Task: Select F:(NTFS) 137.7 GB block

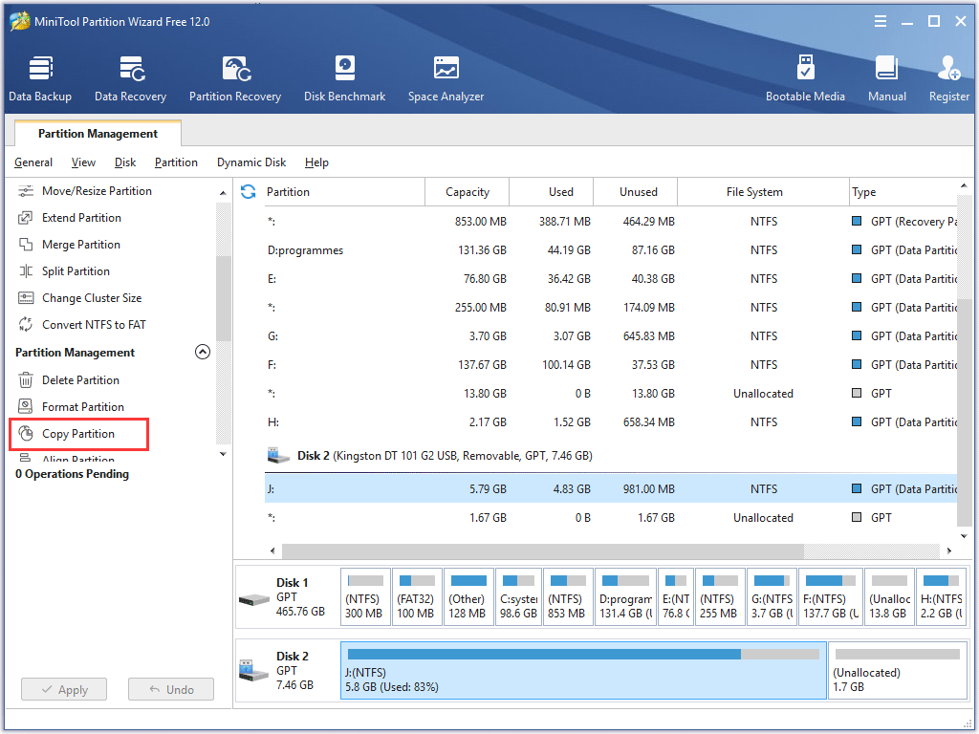Action: tap(831, 597)
